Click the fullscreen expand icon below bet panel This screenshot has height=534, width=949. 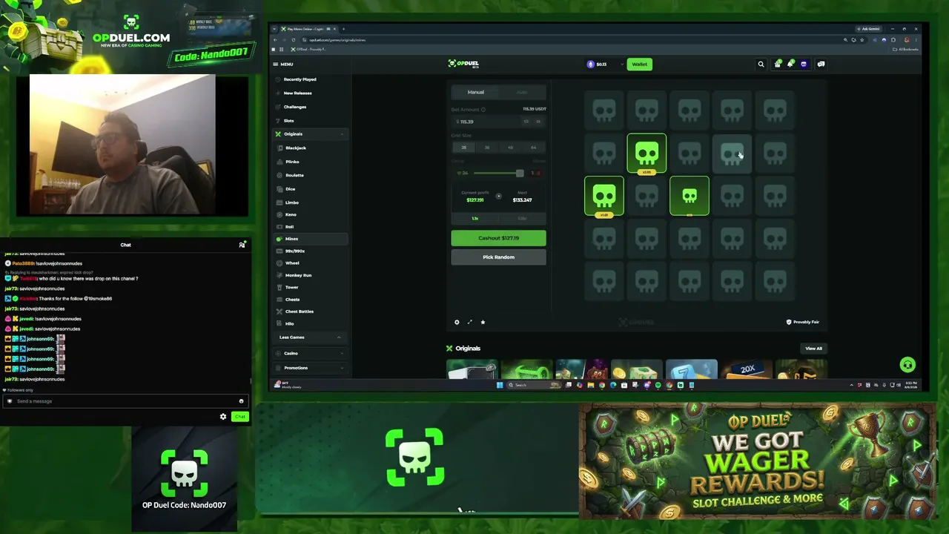tap(469, 322)
